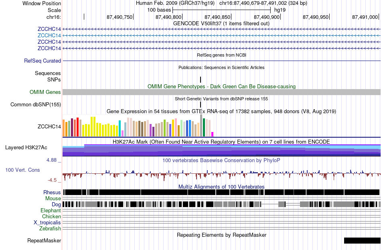Select the X_tropicalis species label
The image size is (381, 250).
point(47,223)
